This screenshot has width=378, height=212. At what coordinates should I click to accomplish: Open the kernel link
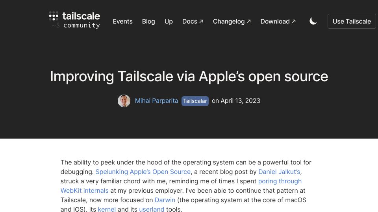(107, 209)
